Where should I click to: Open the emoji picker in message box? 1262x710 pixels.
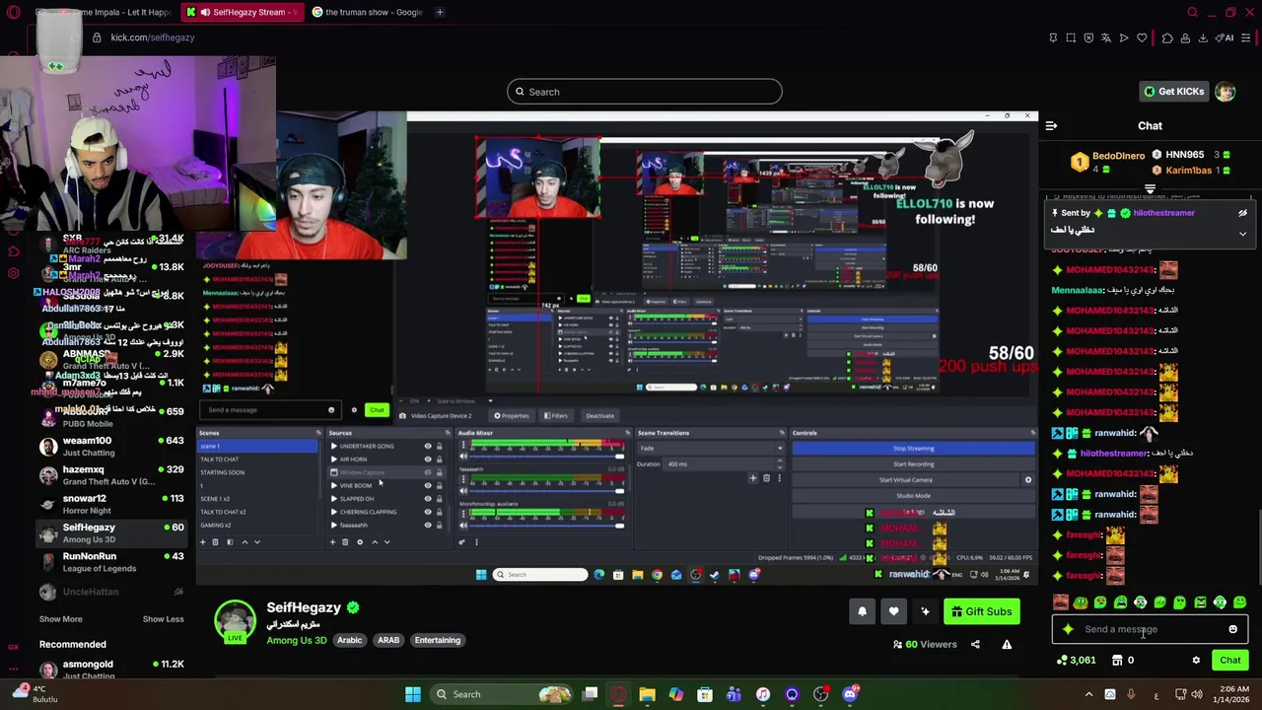1232,629
